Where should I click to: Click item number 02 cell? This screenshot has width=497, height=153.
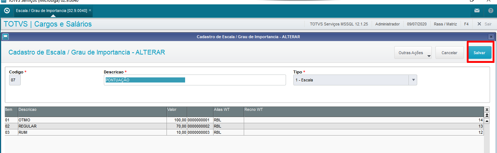point(11,126)
